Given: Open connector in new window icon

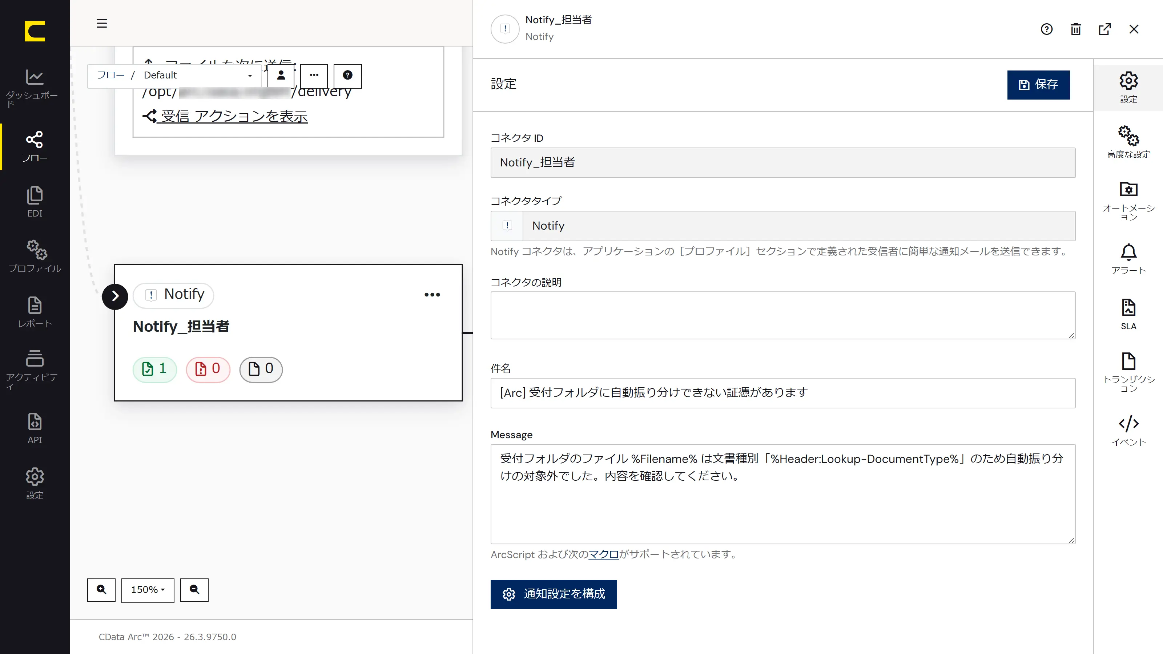Looking at the screenshot, I should pyautogui.click(x=1104, y=29).
